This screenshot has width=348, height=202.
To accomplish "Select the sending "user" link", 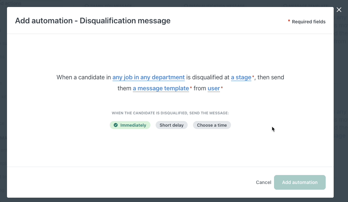I will pos(214,88).
